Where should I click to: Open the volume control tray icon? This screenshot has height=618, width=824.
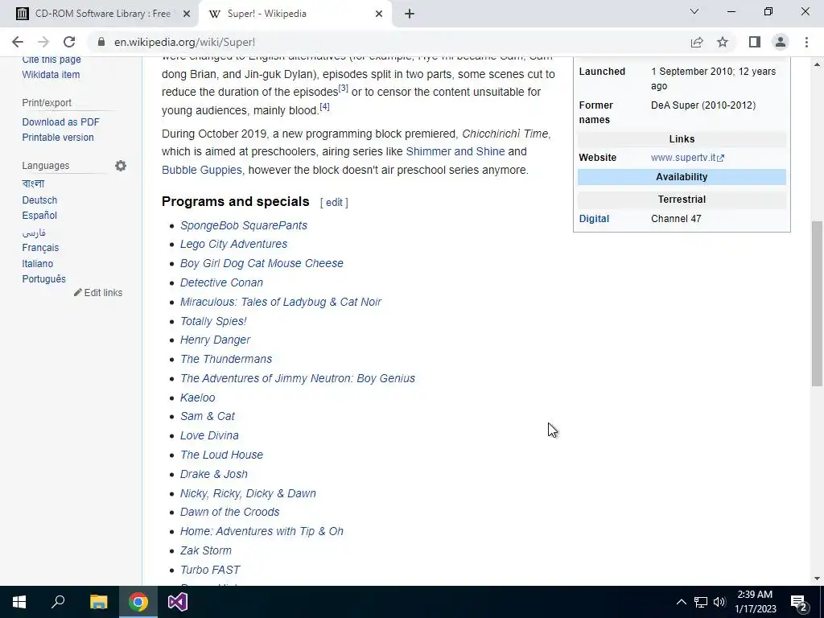click(x=719, y=602)
